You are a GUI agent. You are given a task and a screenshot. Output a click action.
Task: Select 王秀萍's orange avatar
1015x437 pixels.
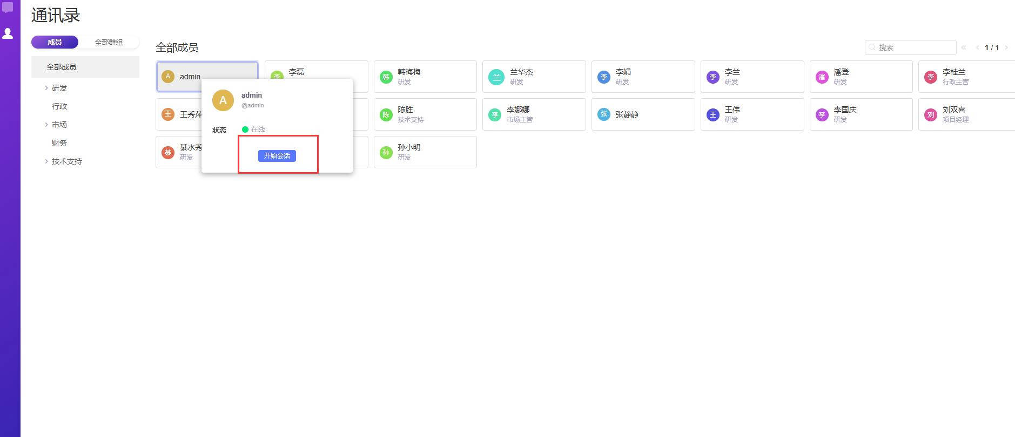(x=168, y=114)
